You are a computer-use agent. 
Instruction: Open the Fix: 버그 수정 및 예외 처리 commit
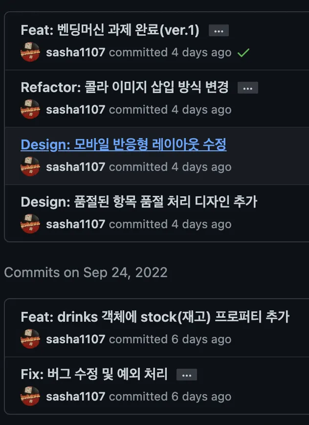94,375
